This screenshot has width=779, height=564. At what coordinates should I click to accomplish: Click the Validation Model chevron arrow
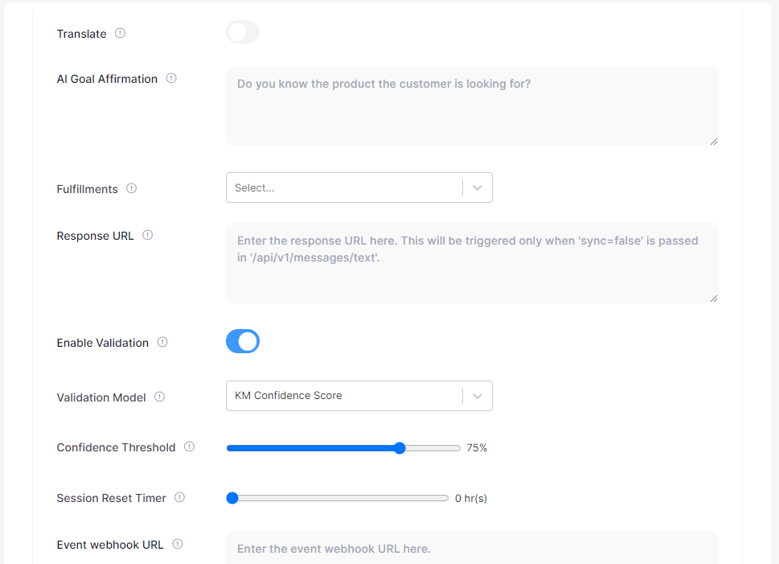tap(478, 396)
